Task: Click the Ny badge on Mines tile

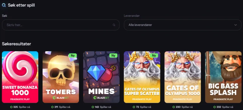Action: (113, 56)
